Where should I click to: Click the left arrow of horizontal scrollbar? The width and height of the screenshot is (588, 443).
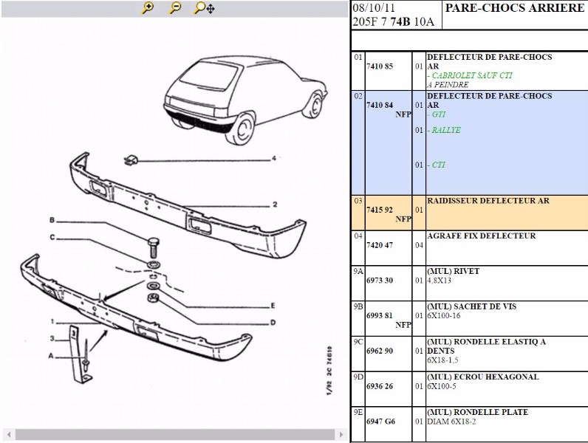pyautogui.click(x=7, y=435)
